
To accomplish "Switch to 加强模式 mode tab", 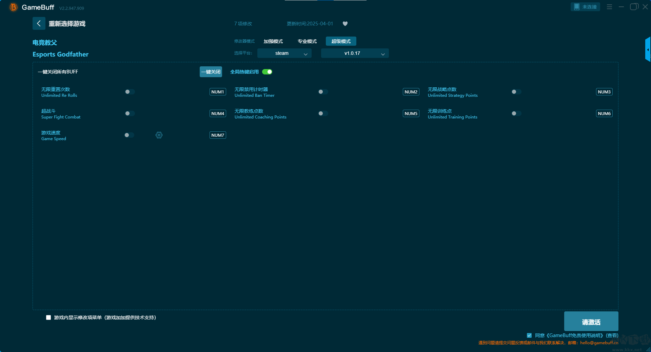I will tap(273, 41).
